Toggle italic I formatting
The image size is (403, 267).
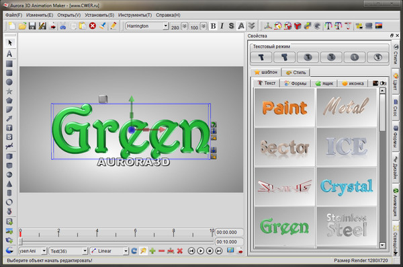pyautogui.click(x=222, y=26)
